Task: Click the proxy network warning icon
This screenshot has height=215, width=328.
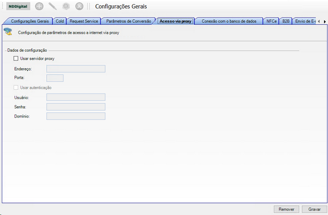Action: [x=8, y=32]
